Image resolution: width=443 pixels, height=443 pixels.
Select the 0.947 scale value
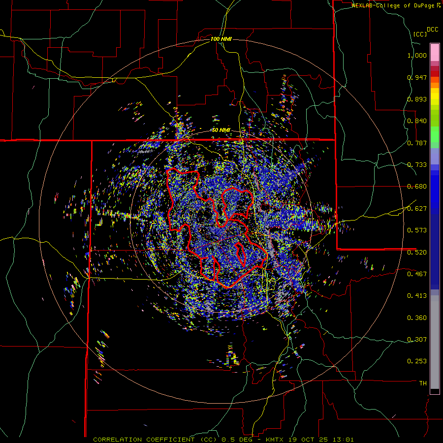(417, 77)
